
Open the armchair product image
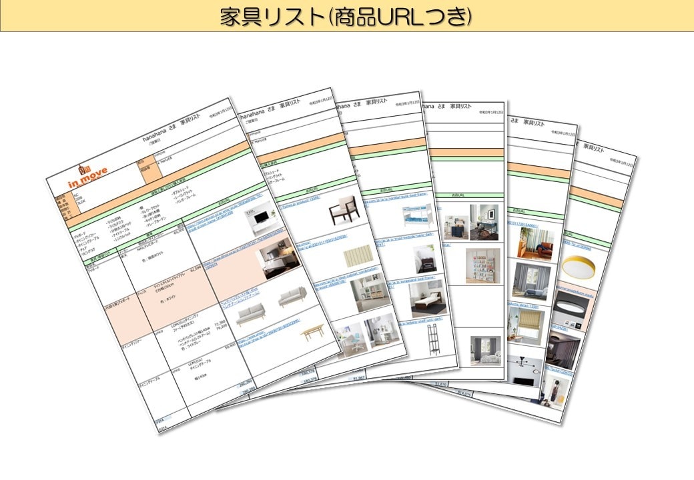tap(344, 210)
